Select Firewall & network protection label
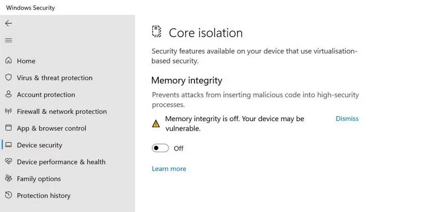 62,111
